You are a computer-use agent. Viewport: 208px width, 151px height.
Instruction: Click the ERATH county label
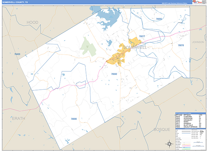[19, 118]
